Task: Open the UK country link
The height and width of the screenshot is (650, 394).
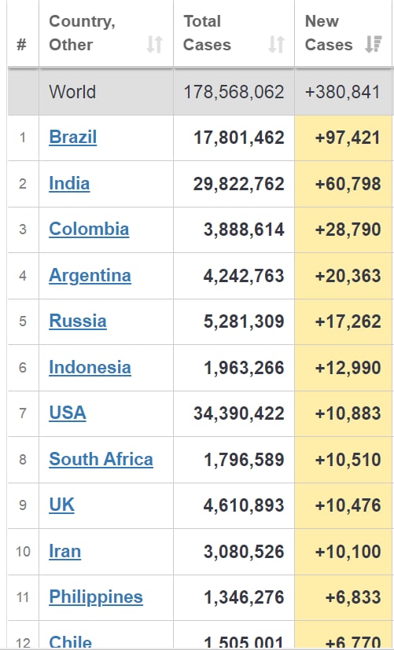Action: (62, 505)
